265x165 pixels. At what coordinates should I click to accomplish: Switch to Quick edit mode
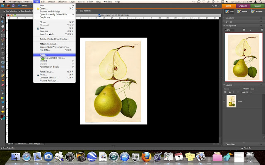(242, 12)
